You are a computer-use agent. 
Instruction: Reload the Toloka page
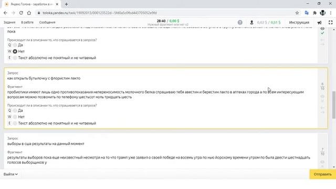(21, 13)
